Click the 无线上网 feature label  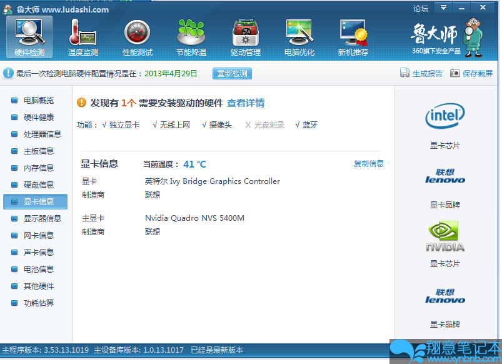pyautogui.click(x=175, y=124)
